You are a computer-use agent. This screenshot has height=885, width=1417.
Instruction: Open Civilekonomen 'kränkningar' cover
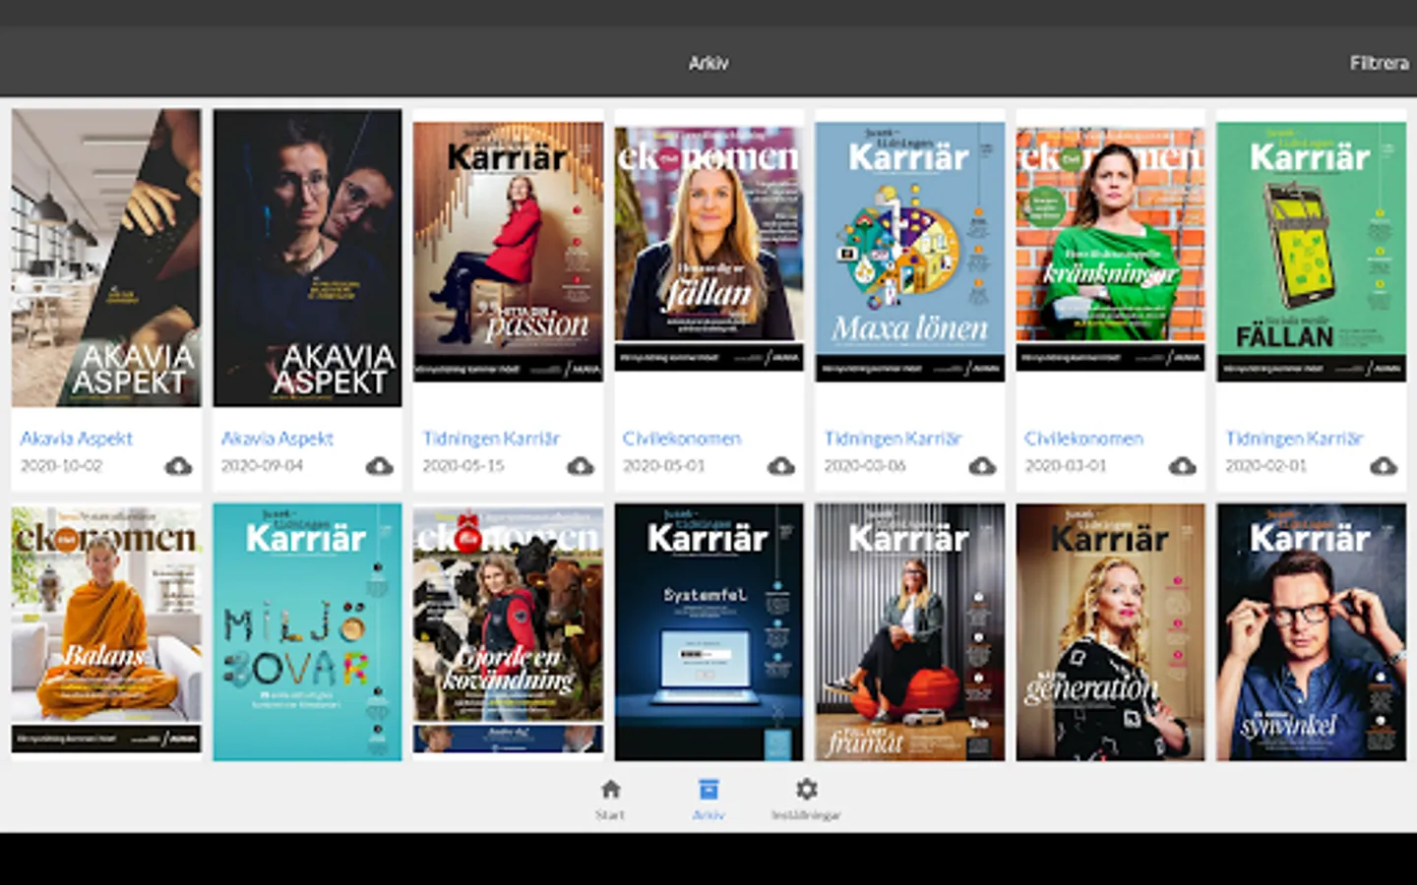(x=1111, y=247)
